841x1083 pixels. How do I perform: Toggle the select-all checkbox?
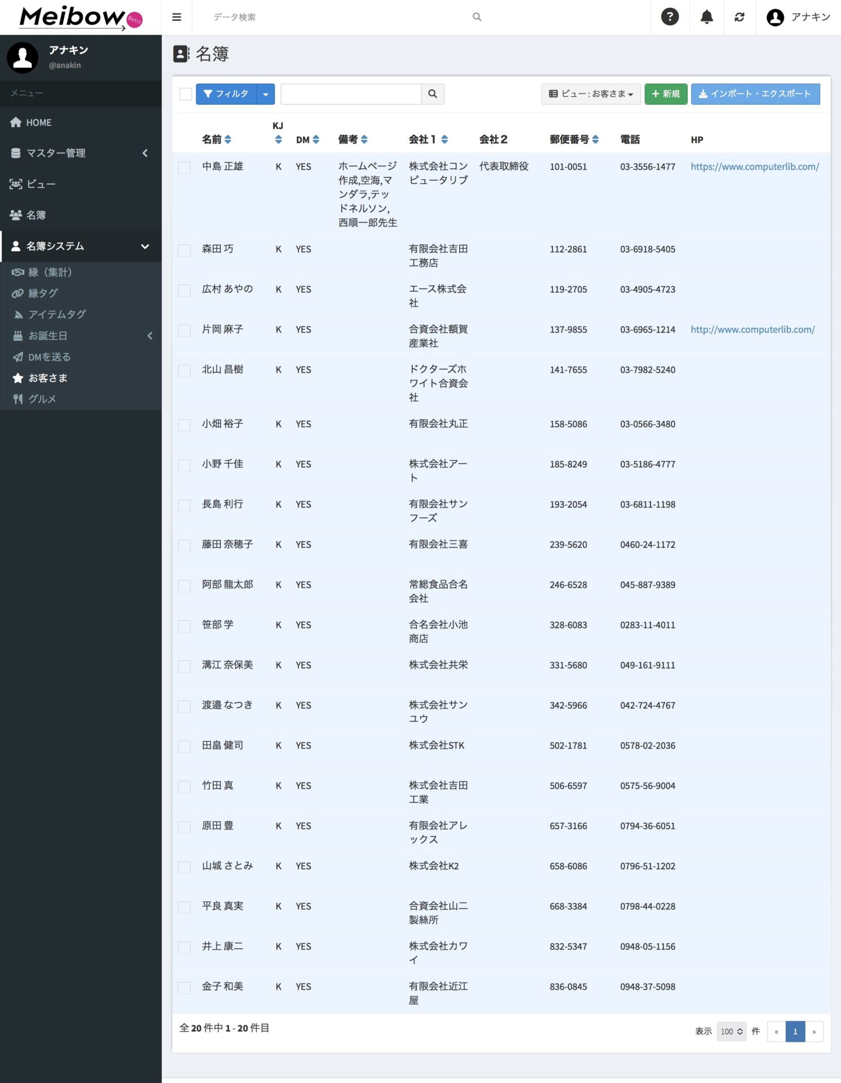[x=186, y=94]
